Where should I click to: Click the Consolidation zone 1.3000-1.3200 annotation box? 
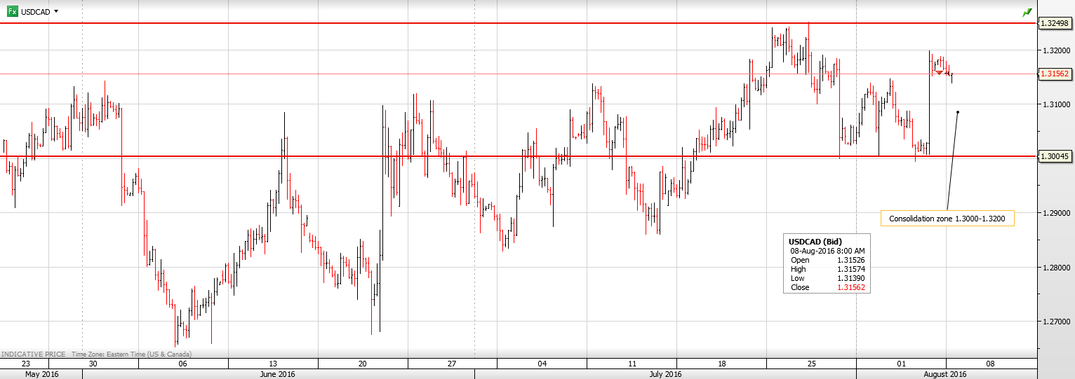[x=947, y=219]
